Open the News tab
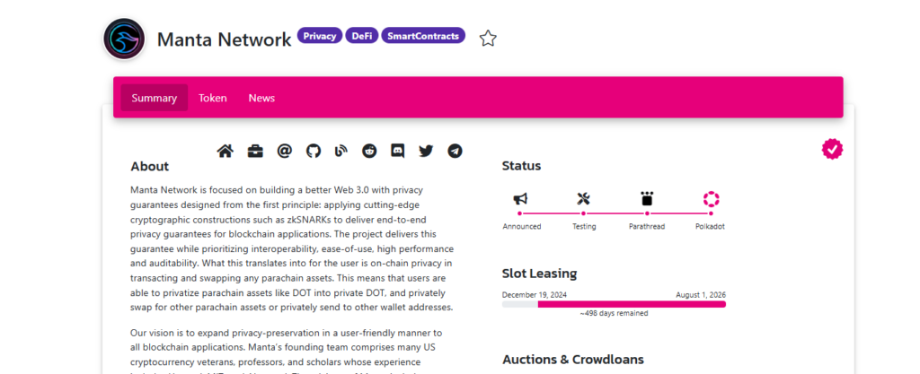The image size is (920, 374). tap(261, 98)
